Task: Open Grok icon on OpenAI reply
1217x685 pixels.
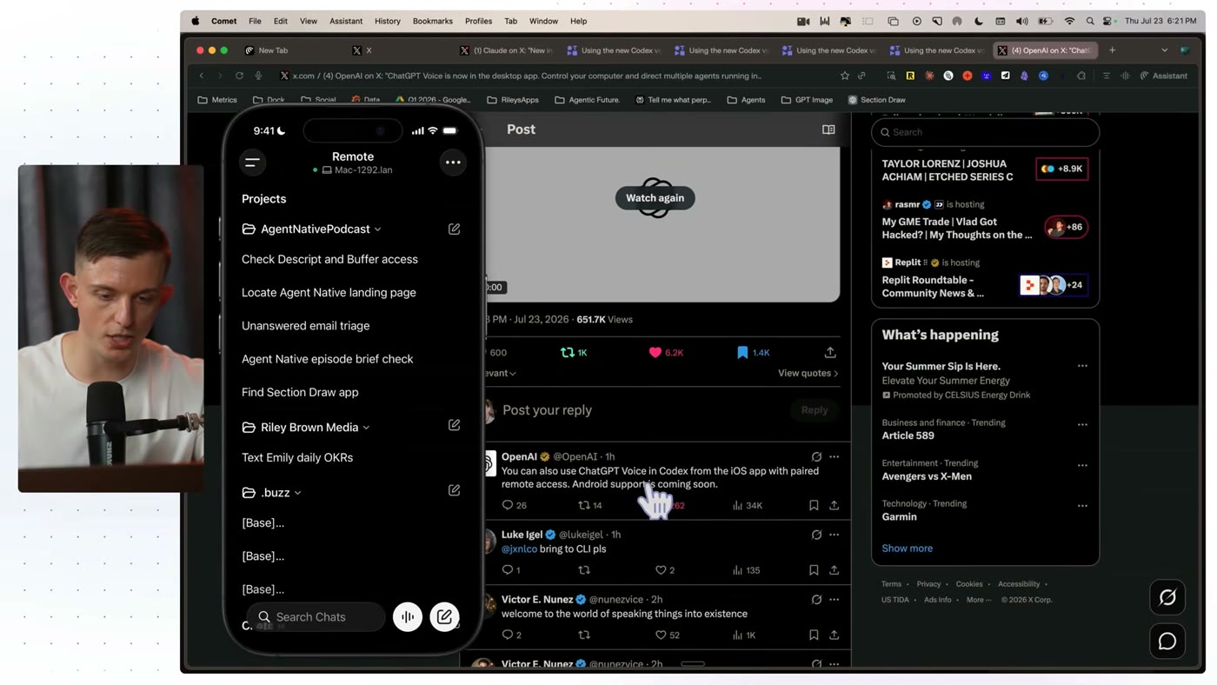Action: point(816,456)
